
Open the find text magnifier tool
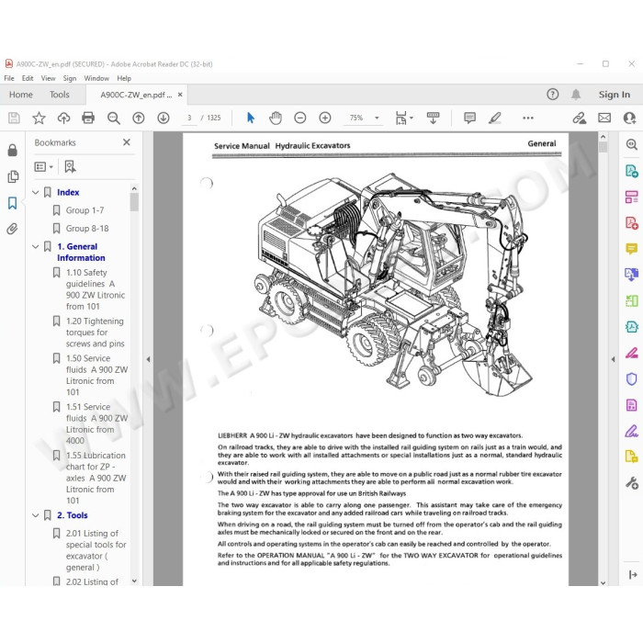click(114, 118)
